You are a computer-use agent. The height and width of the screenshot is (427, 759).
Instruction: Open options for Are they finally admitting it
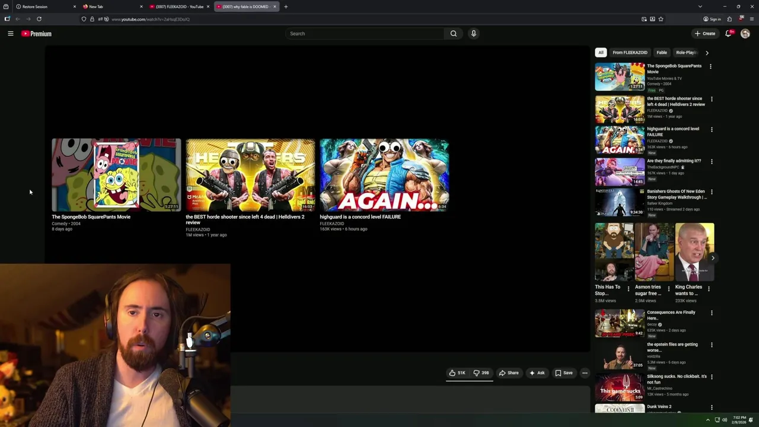(x=710, y=161)
